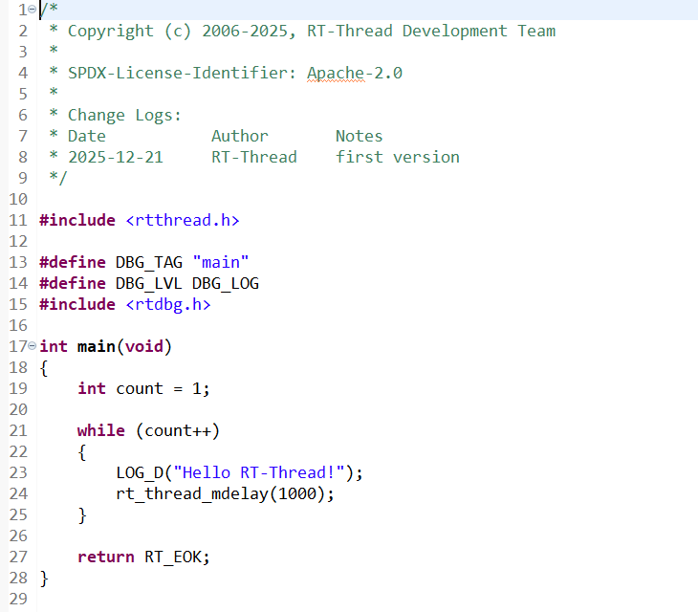698x612 pixels.
Task: Click the copyright line text '2006-2025'
Action: point(245,32)
